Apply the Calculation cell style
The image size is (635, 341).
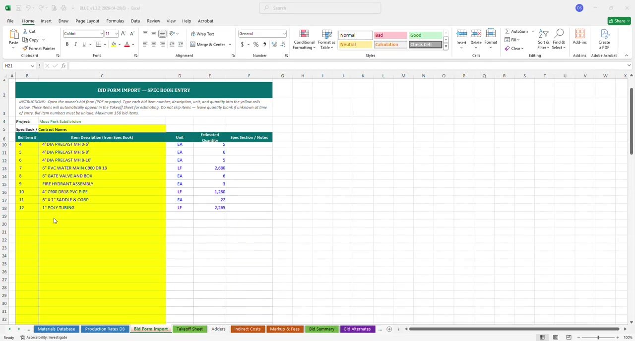point(390,45)
